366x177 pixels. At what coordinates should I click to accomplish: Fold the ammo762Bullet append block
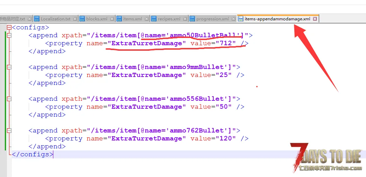pos(9,131)
